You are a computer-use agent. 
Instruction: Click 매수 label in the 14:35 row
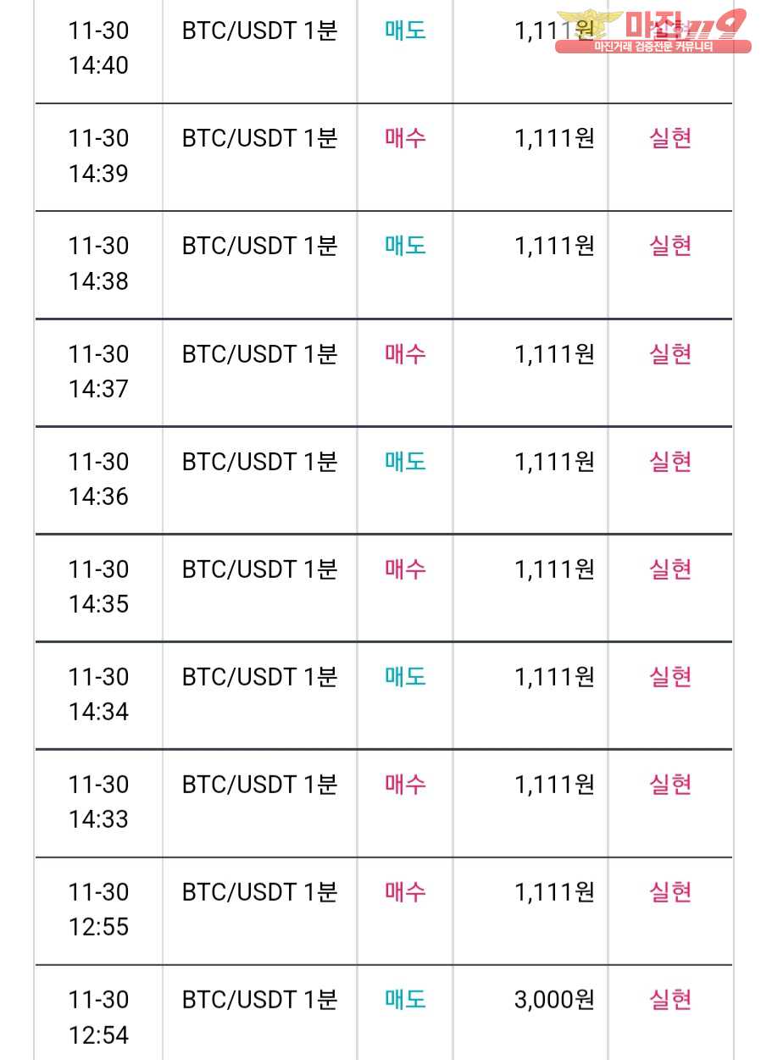point(405,569)
